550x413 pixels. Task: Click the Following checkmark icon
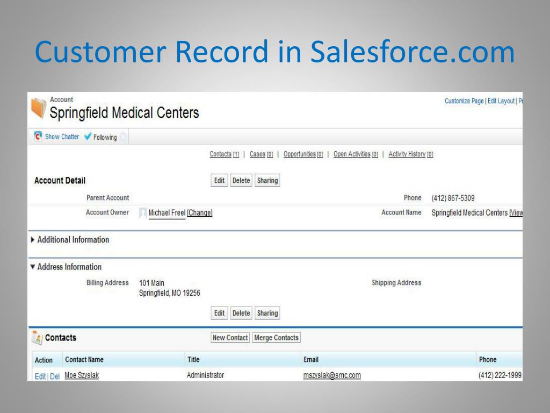pos(88,136)
